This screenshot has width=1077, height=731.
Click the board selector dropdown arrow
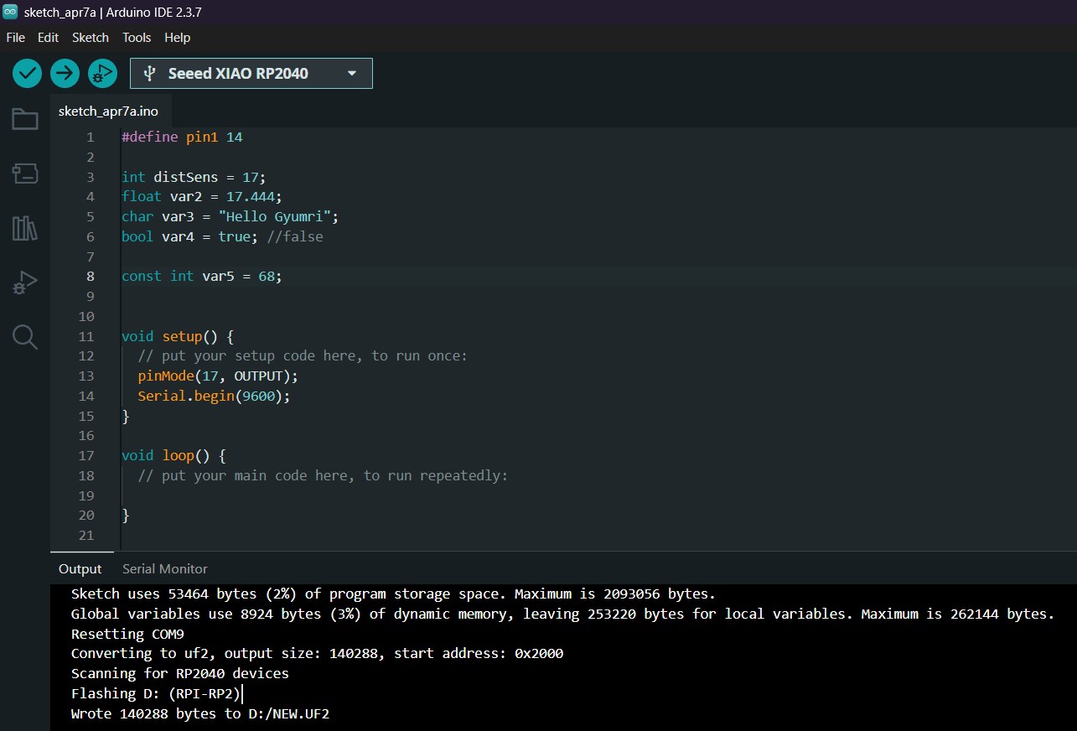tap(352, 73)
